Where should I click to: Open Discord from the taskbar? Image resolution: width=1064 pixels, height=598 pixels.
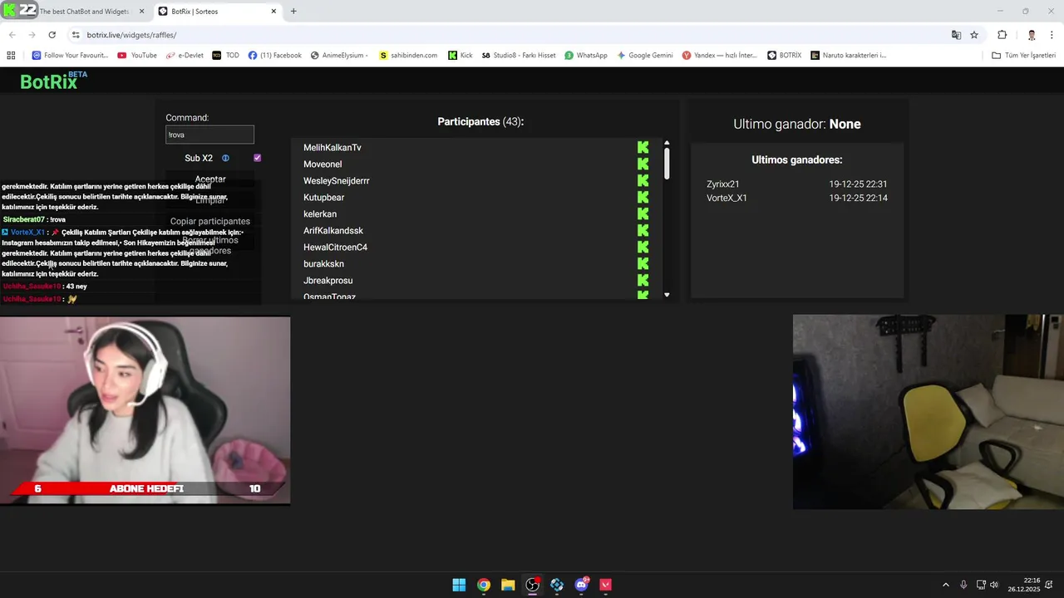(x=582, y=585)
